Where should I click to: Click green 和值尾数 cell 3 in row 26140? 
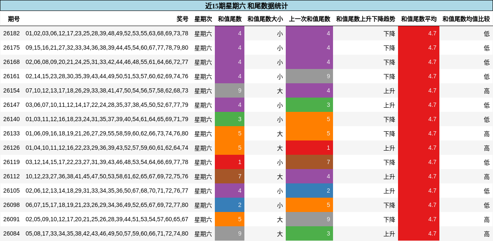230,119
